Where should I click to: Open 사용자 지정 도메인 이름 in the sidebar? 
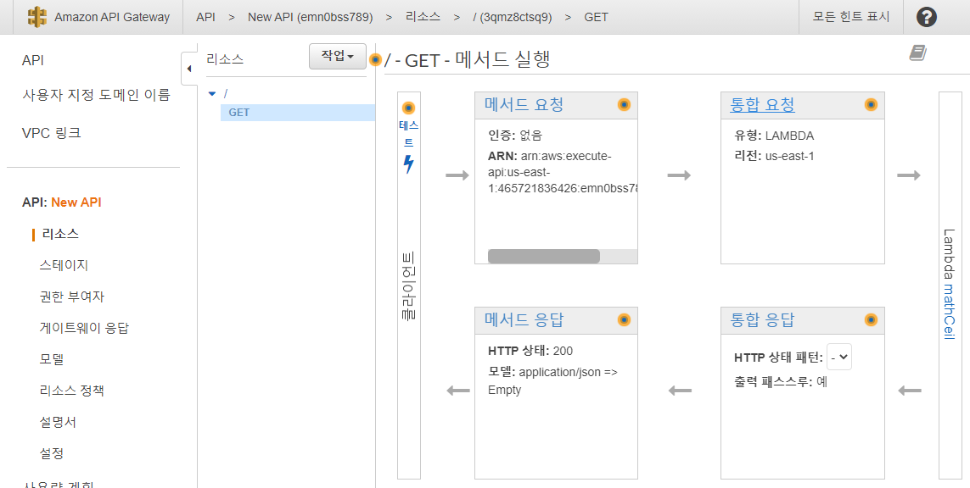click(x=96, y=95)
